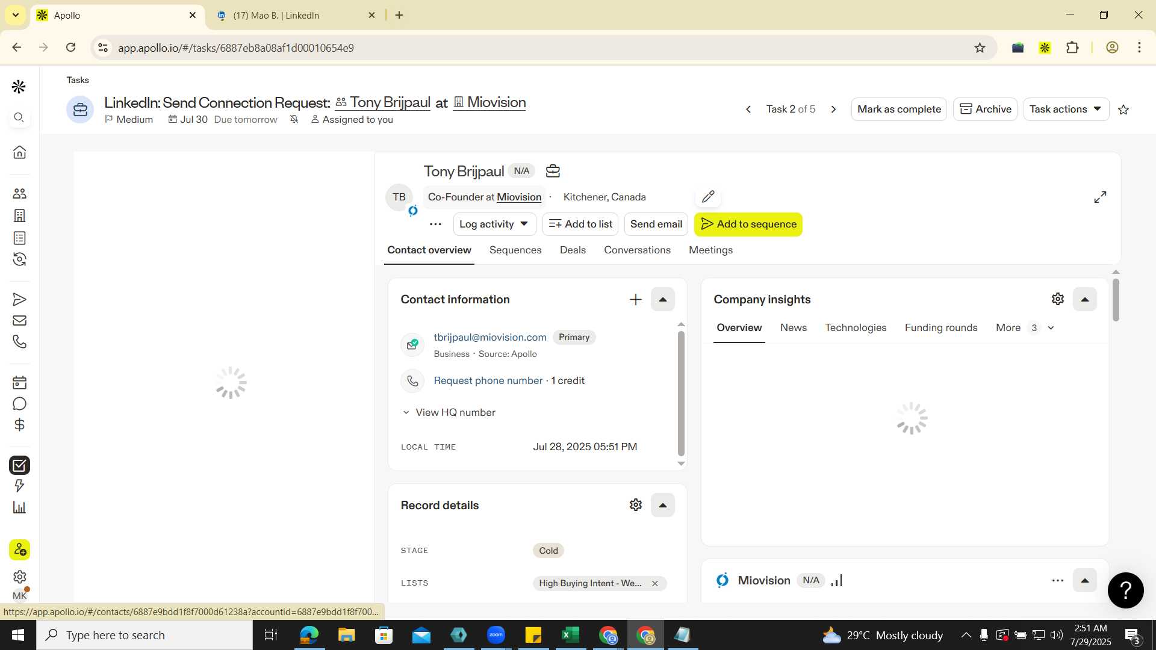The image size is (1156, 650).
Task: Open the Log activity dropdown
Action: [494, 224]
